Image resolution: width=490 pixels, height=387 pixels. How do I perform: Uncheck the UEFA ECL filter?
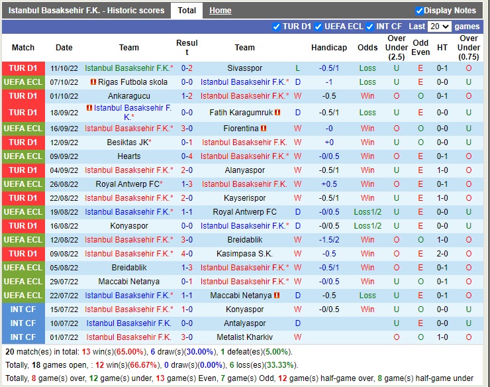[x=318, y=27]
